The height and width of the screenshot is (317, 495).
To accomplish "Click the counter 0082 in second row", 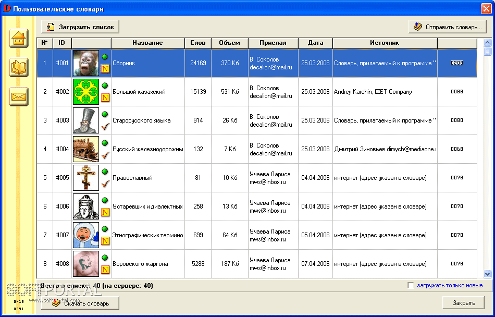I will pos(457,92).
